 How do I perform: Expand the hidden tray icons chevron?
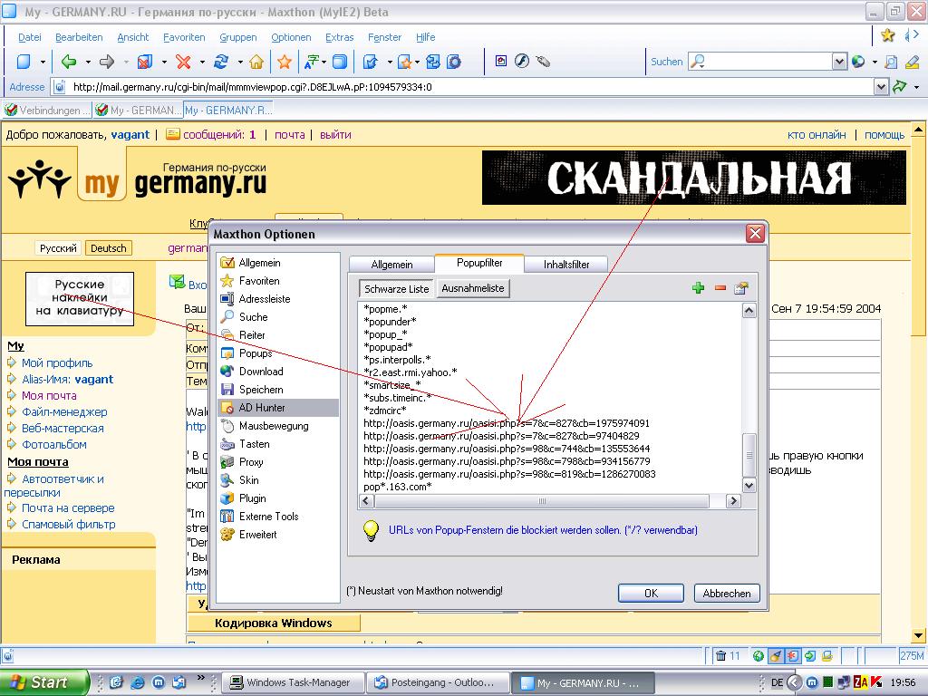coord(795,682)
